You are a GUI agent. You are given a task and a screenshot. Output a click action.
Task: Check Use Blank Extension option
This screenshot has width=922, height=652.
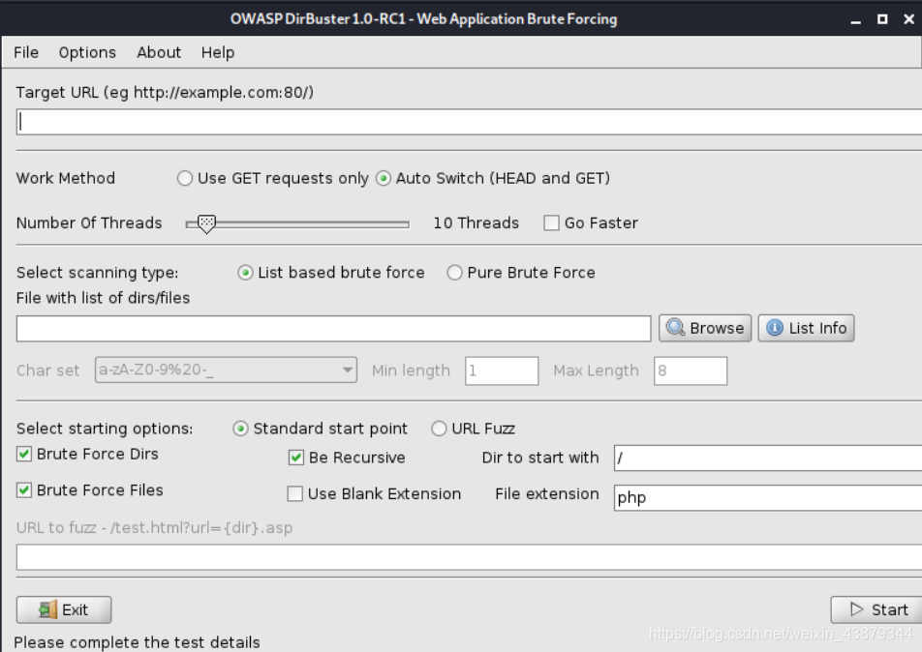click(295, 494)
